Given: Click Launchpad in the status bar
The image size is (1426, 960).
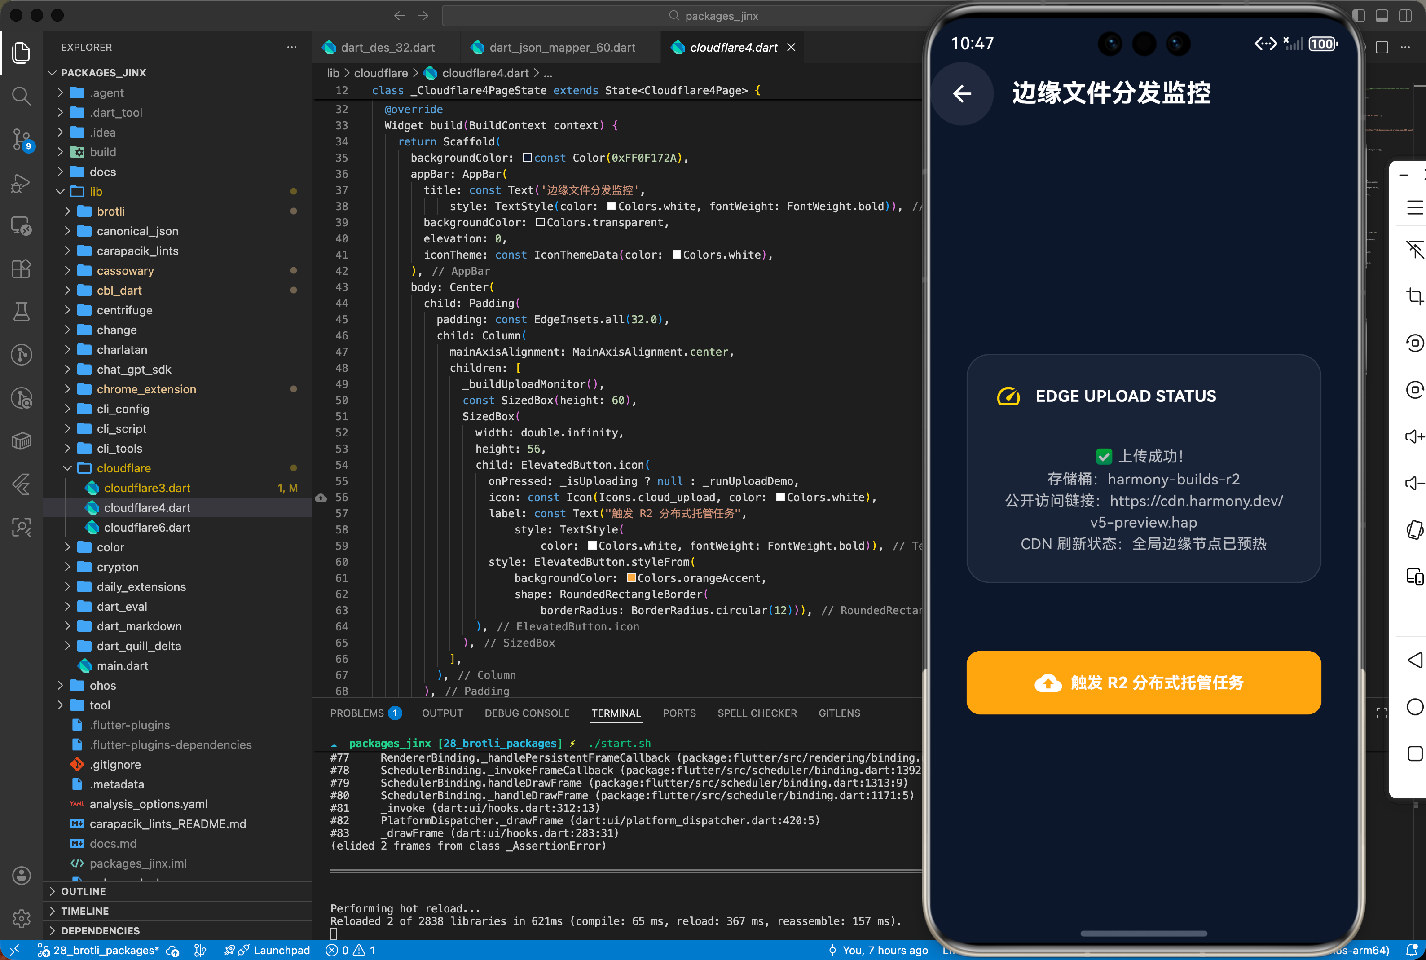Looking at the screenshot, I should (x=282, y=950).
